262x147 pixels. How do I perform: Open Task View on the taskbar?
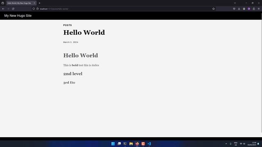(119, 144)
